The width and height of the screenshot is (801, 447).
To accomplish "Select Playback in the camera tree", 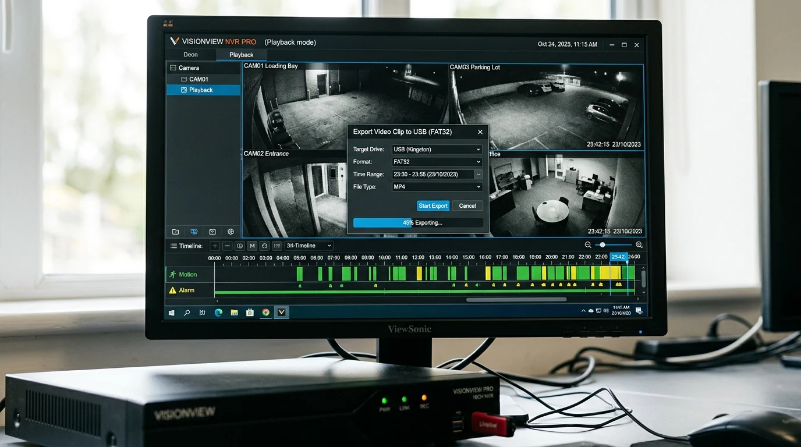I will [x=203, y=90].
